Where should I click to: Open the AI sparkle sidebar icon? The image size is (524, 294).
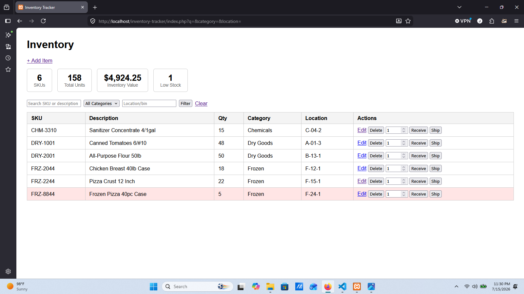click(8, 35)
